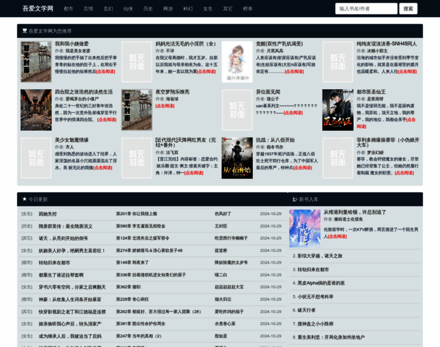Image resolution: width=440 pixels, height=347 pixels.
Task: Click the star icon beside 今日更新
Action: pos(24,199)
